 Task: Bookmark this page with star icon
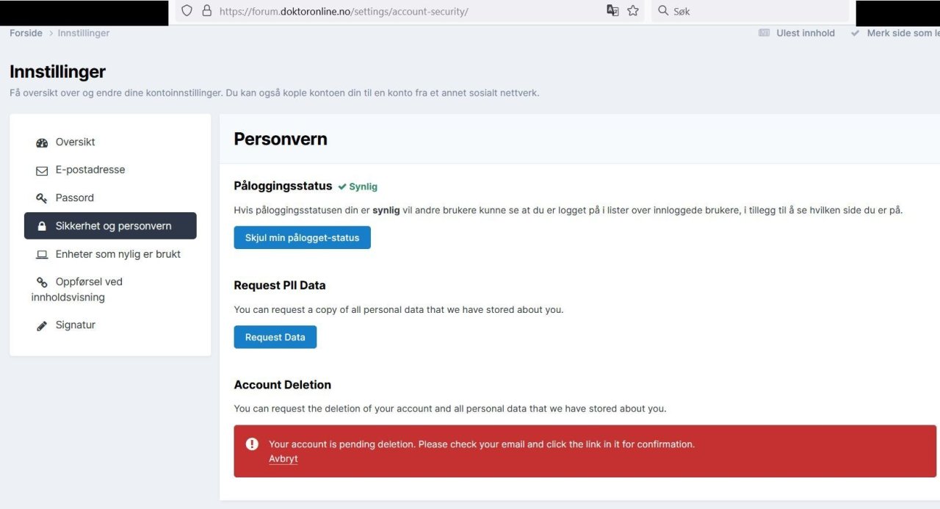point(633,11)
